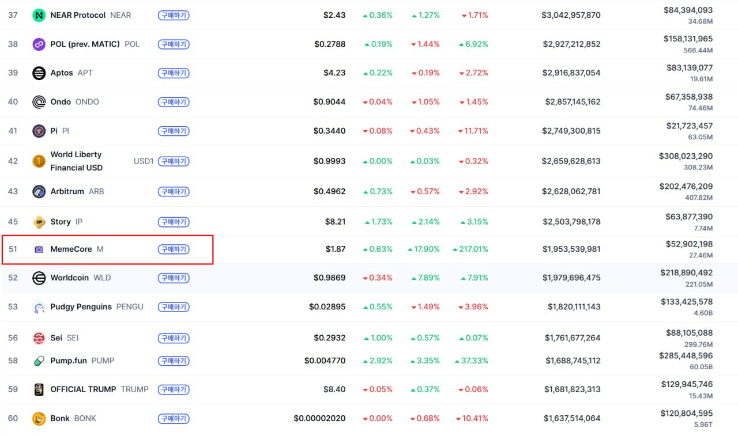Viewport: 738px width, 436px height.
Task: Click the 구매하기 button for MemeCore
Action: pyautogui.click(x=174, y=249)
